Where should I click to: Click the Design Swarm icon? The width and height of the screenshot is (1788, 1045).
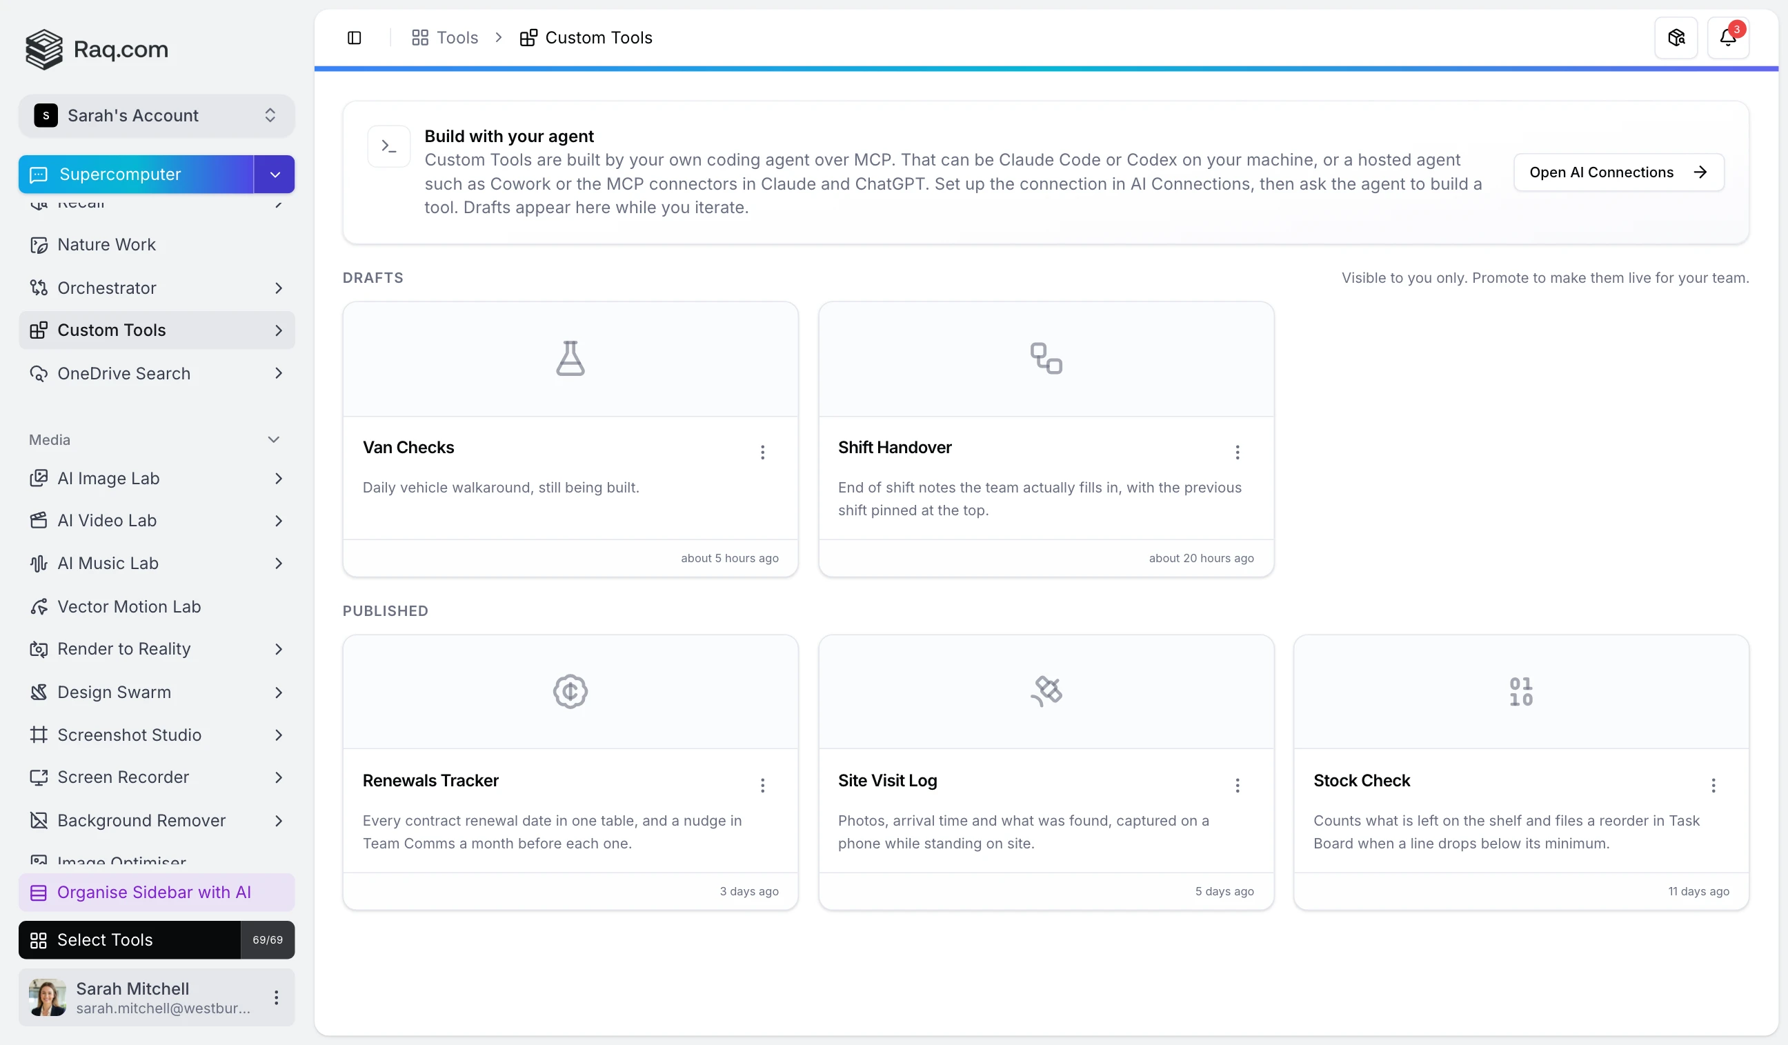(39, 693)
